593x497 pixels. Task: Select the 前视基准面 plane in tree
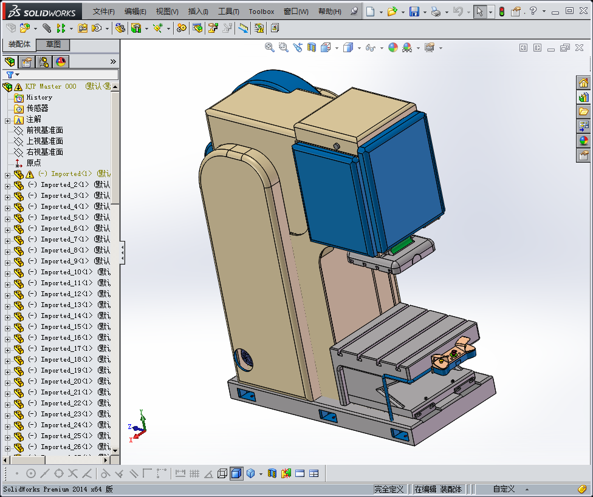point(44,130)
